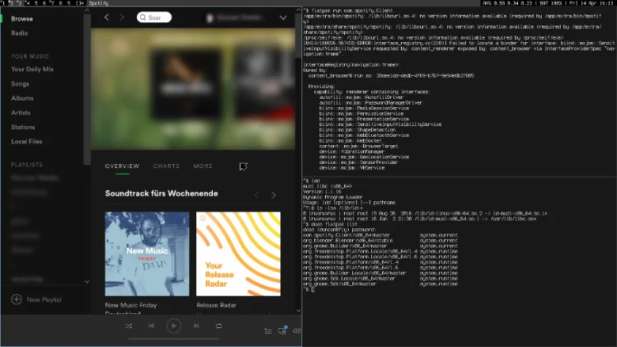Open Radio in the Spotify sidebar
This screenshot has height=347, width=617.
coord(20,33)
